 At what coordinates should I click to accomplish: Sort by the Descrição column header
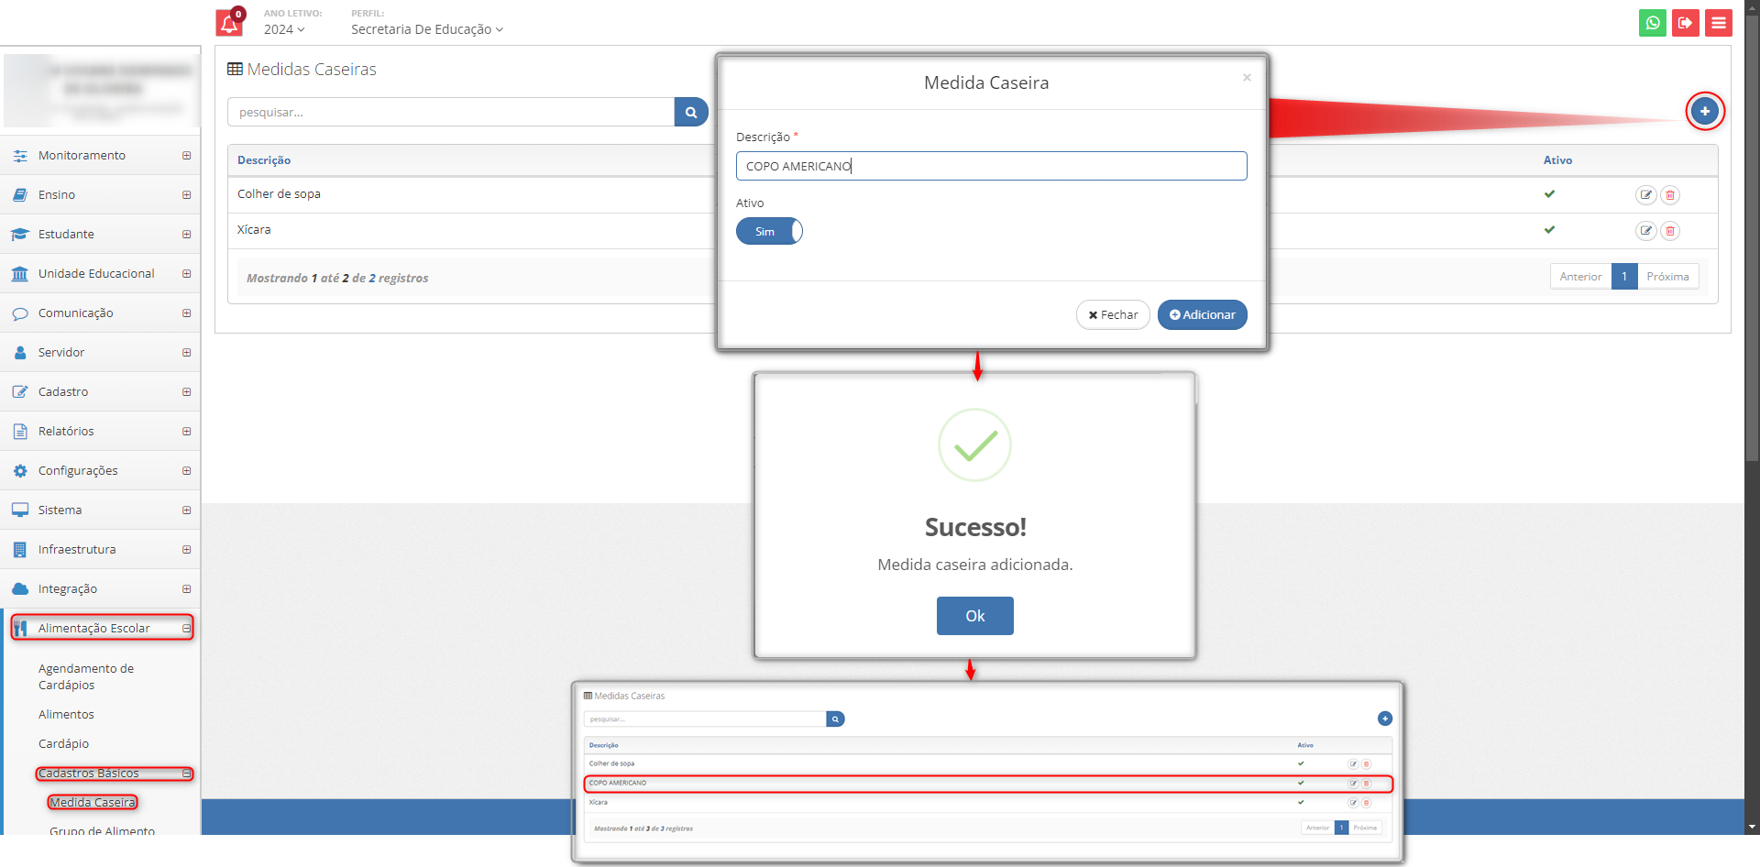click(264, 160)
